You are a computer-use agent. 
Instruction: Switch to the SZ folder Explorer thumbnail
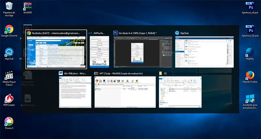(x=180, y=92)
